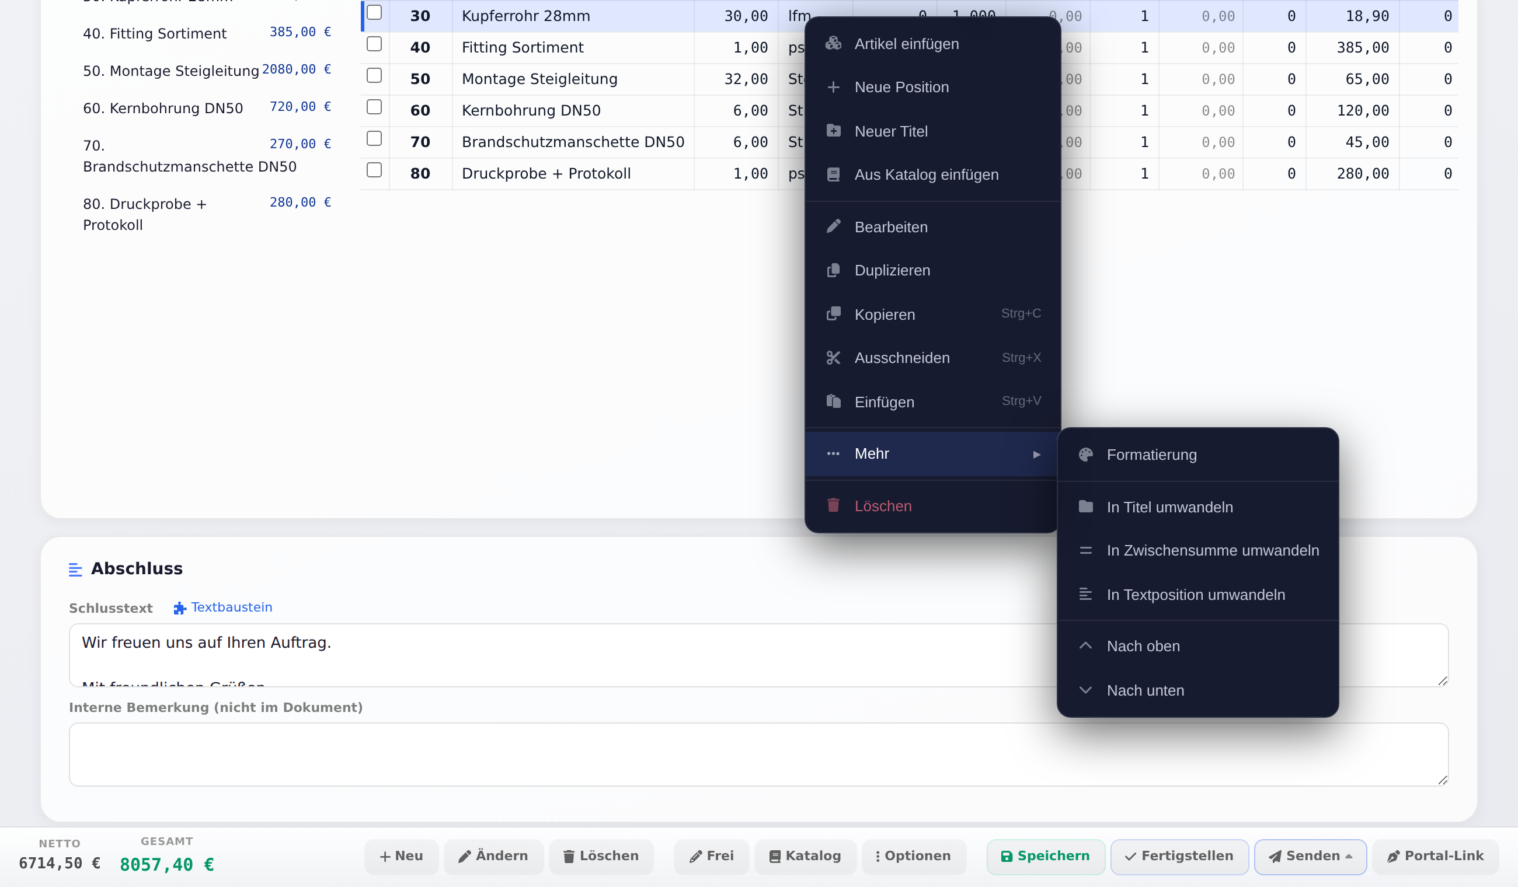Click the text-lines icon for Textposition conversion
The height and width of the screenshot is (887, 1518).
pos(1085,594)
